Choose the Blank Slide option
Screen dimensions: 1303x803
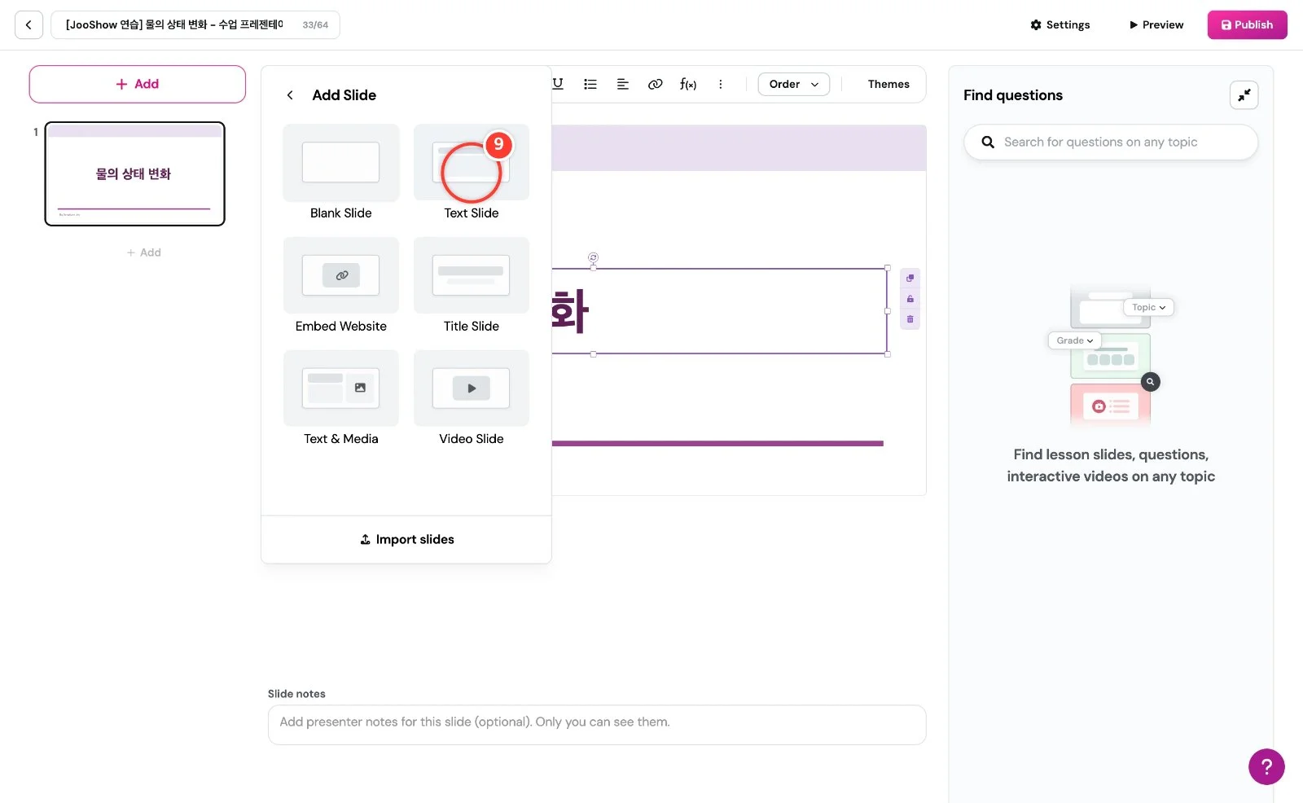[341, 173]
